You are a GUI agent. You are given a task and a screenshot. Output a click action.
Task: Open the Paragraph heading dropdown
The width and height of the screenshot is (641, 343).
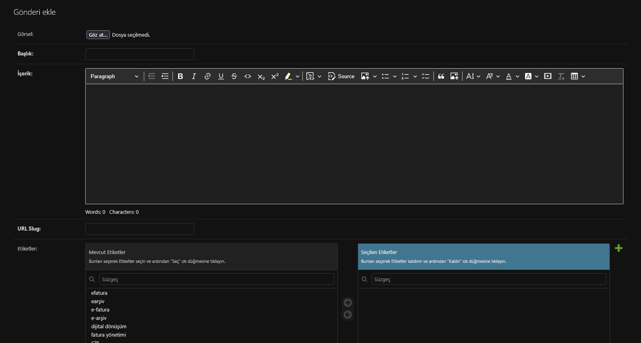click(114, 76)
